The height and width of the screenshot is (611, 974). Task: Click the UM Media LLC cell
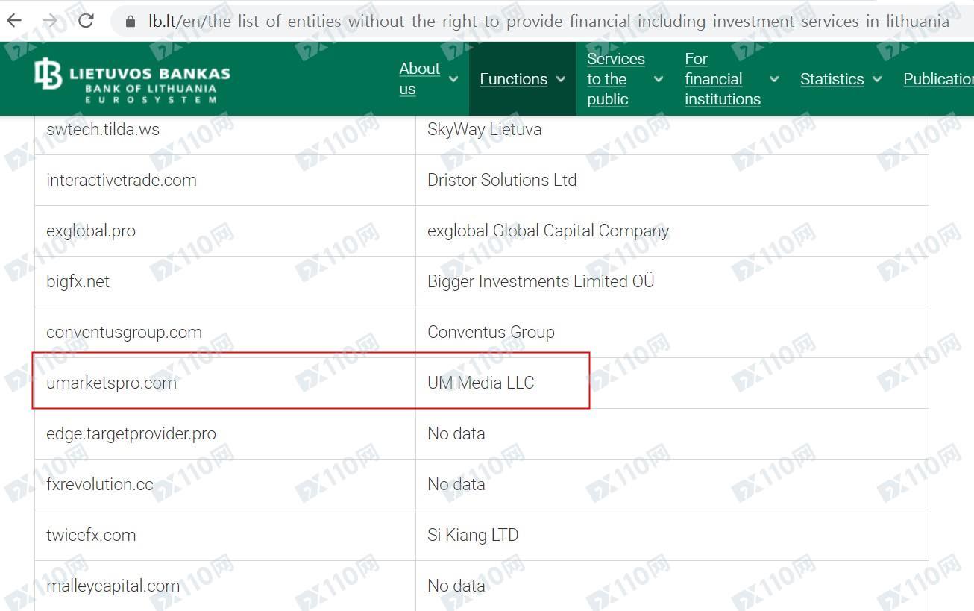tap(672, 383)
